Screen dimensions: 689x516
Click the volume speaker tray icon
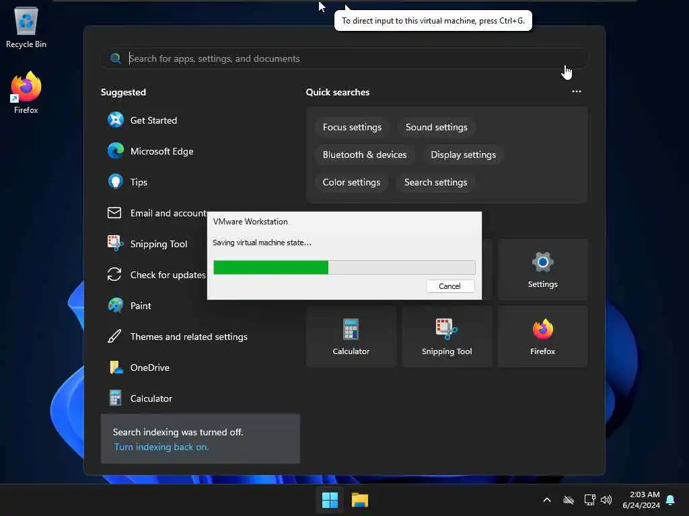click(x=606, y=500)
